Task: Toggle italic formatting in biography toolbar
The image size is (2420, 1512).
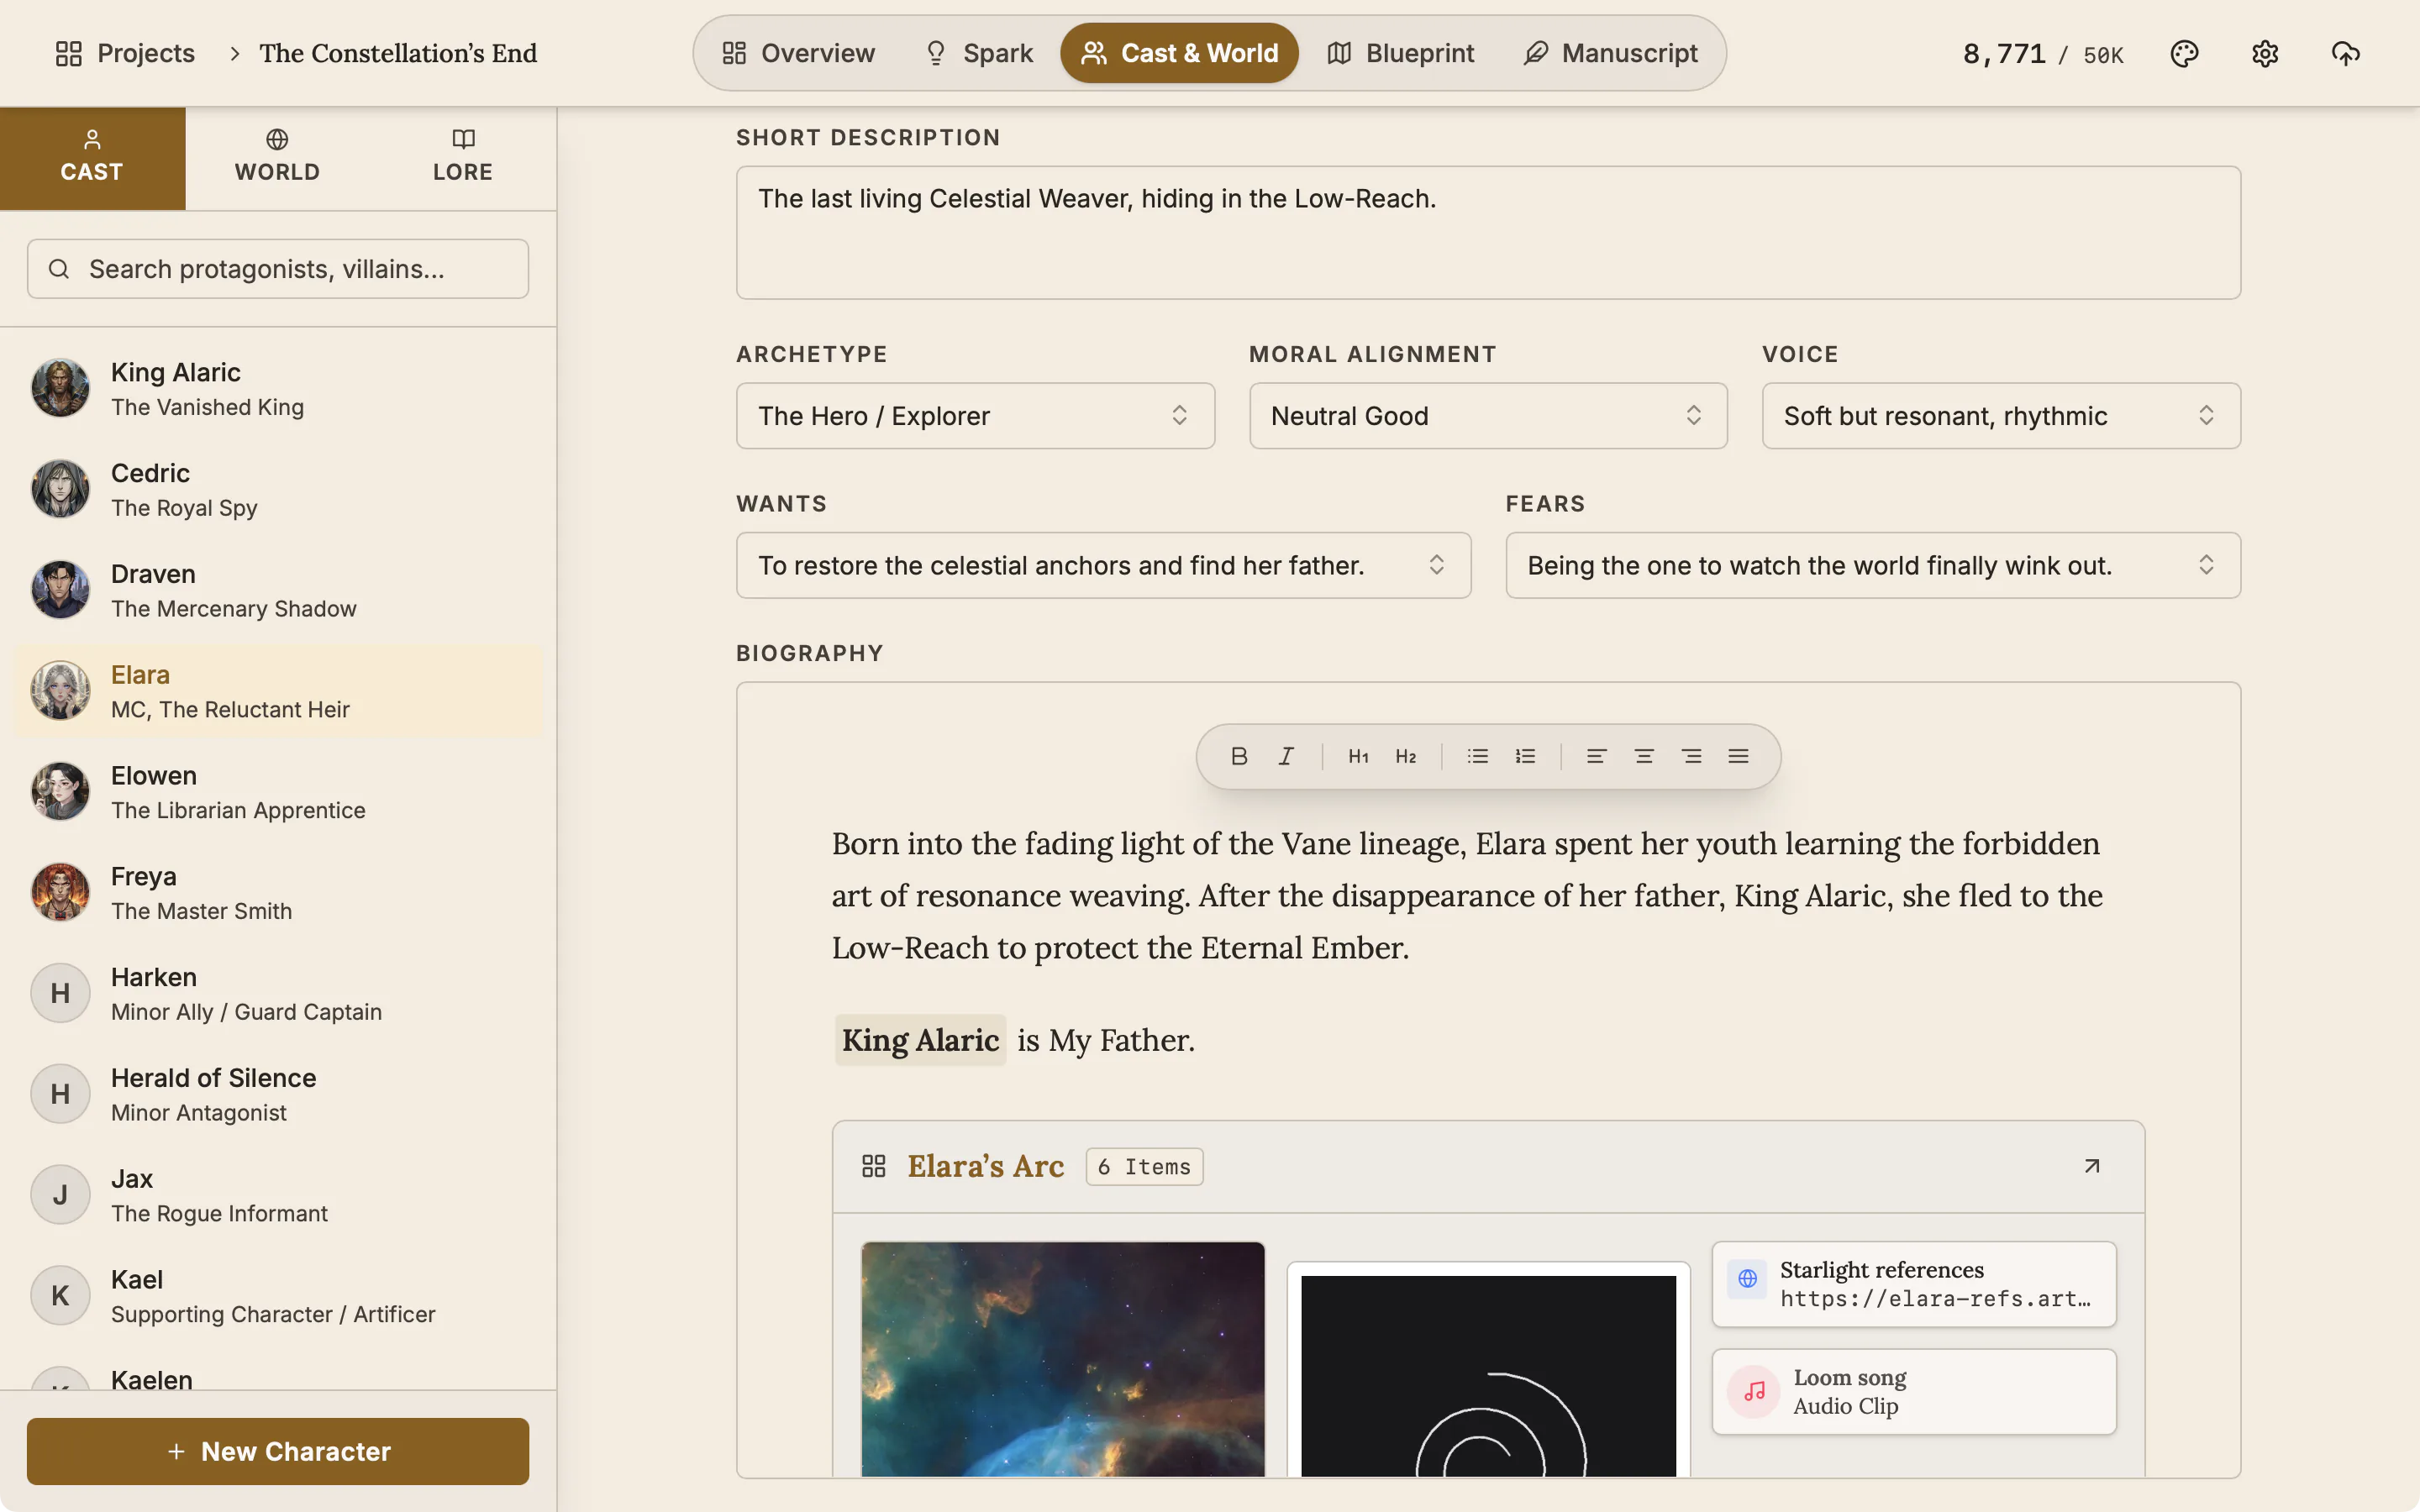Action: click(1286, 756)
